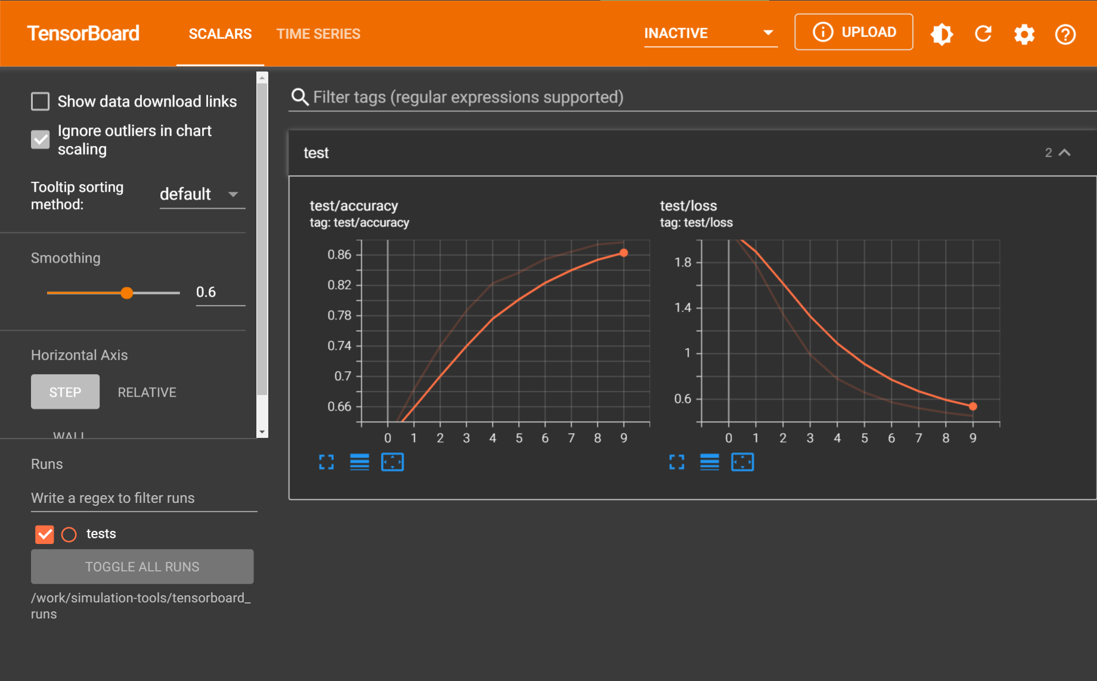
Task: Click TOGGLE ALL RUNS button
Action: pos(142,567)
